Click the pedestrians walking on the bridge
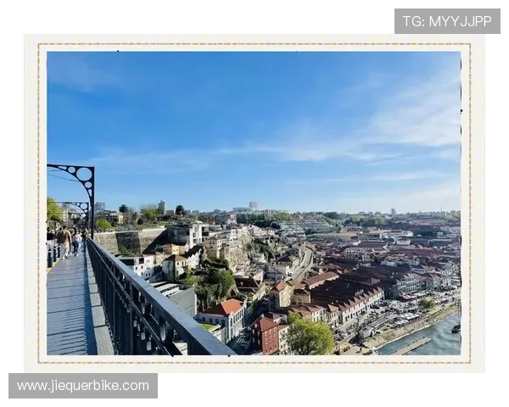509x407 pixels. pyautogui.click(x=66, y=242)
